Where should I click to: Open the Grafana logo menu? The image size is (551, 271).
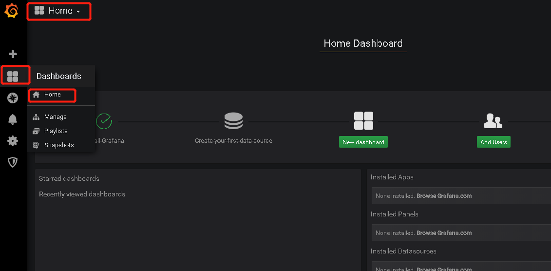[x=12, y=11]
